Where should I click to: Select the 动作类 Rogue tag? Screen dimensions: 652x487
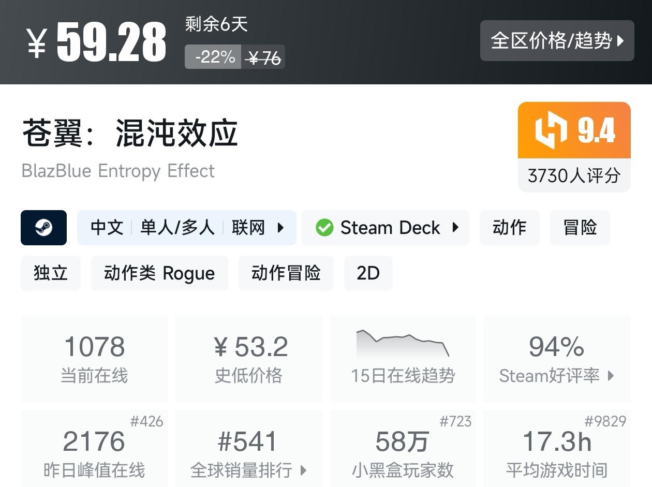[x=159, y=273]
